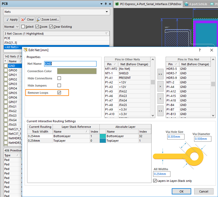Viewport: 218px width, 197px height.
Task: Remove all pins with the << button
Action: point(160,111)
